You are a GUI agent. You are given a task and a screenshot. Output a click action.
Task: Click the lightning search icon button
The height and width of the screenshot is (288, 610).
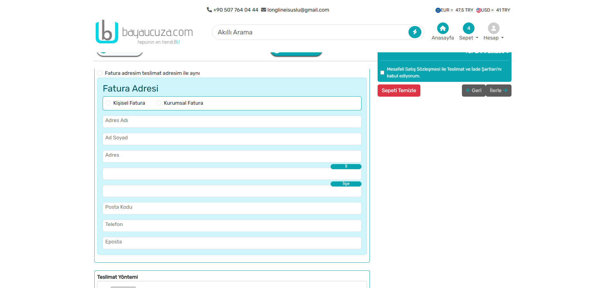tap(415, 32)
